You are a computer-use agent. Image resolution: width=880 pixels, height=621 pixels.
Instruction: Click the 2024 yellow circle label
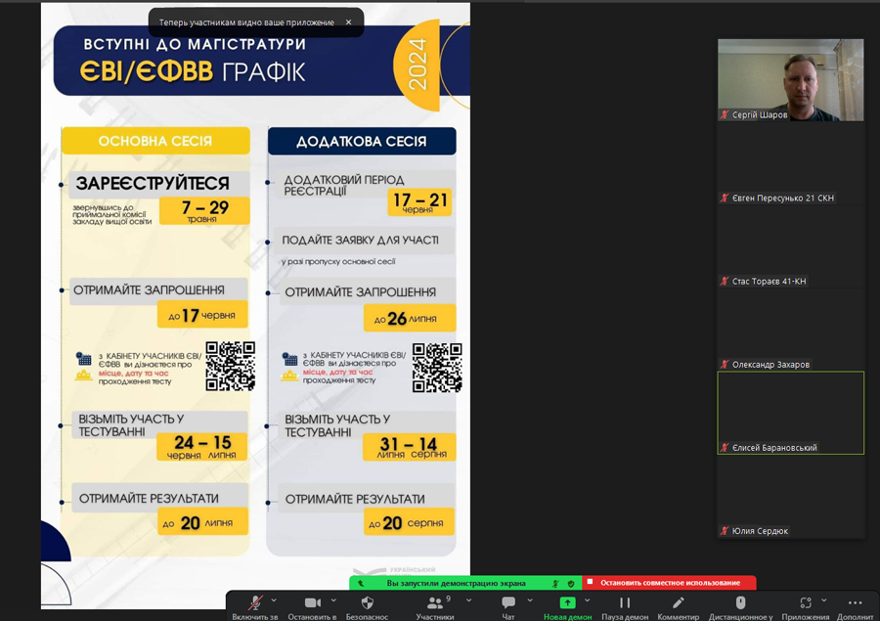pos(417,65)
